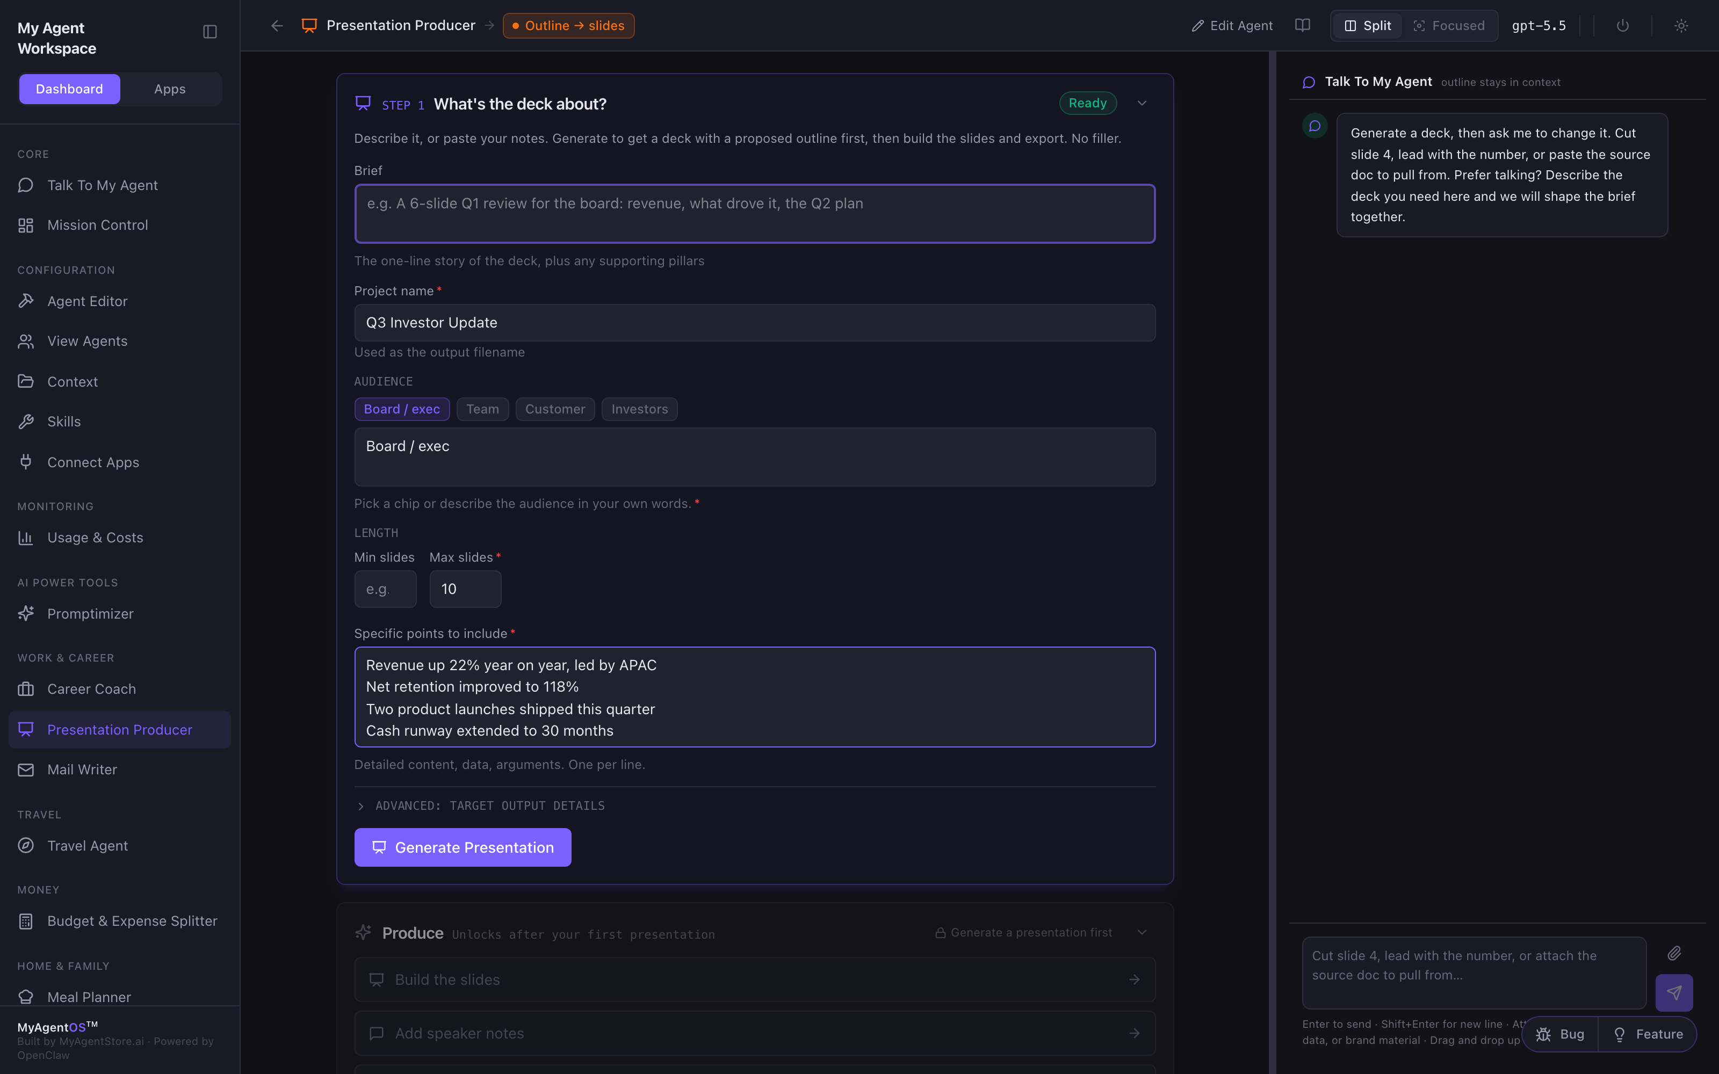Click Build the slides row
Image resolution: width=1719 pixels, height=1074 pixels.
pos(754,979)
